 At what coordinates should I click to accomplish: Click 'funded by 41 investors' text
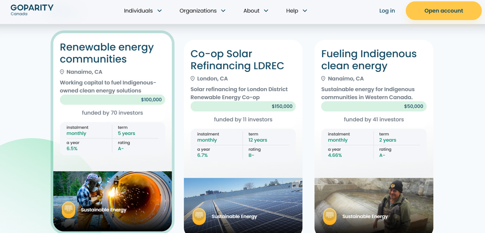374,120
